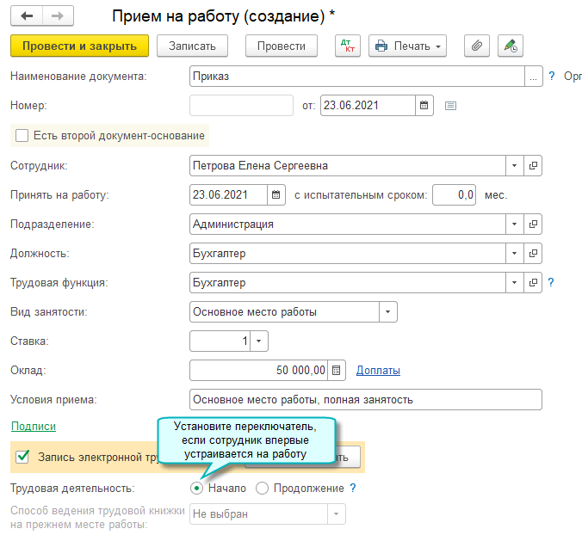The image size is (582, 535).
Task: Click the back navigation arrow
Action: coord(27,15)
